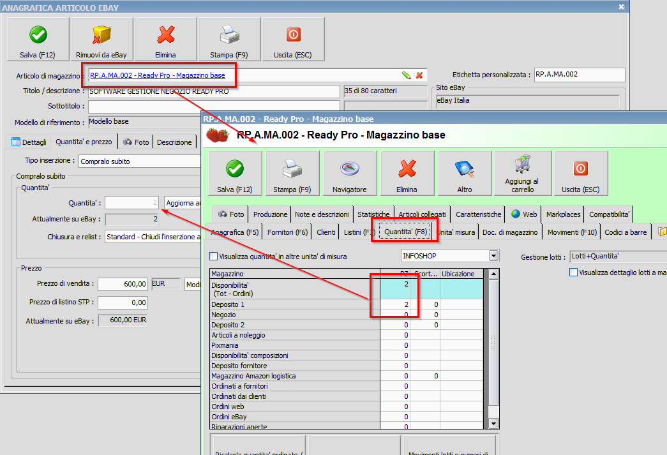This screenshot has height=455, width=667.
Task: Open the Caratteristiche tab
Action: point(479,214)
